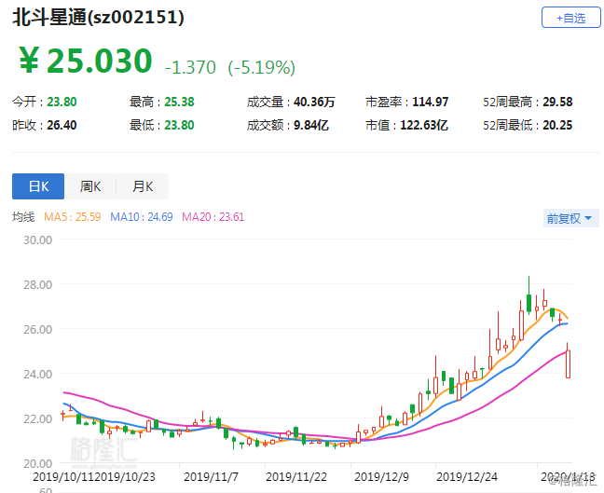The height and width of the screenshot is (493, 604).
Task: Click the 28.00 y-axis label
Action: [x=37, y=284]
